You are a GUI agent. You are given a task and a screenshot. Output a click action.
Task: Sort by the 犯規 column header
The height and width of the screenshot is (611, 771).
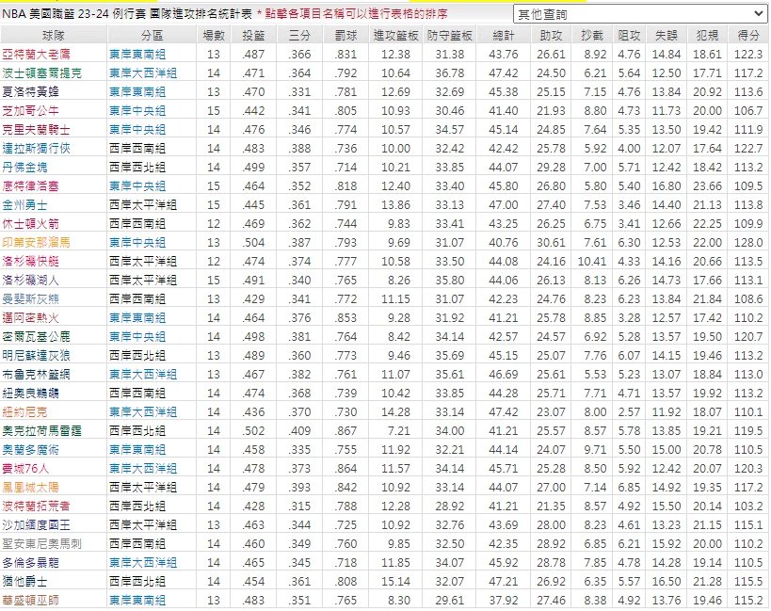click(x=707, y=36)
